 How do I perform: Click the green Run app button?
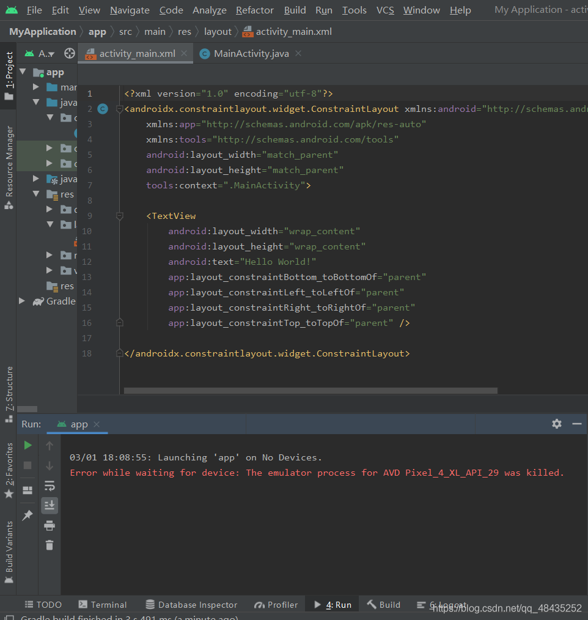click(x=28, y=445)
